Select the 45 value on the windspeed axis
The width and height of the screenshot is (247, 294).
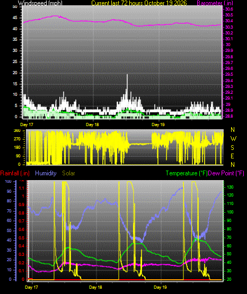coord(15,18)
